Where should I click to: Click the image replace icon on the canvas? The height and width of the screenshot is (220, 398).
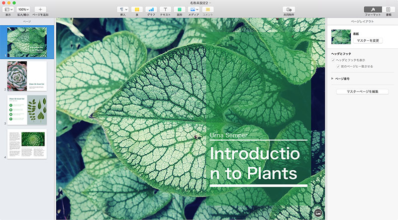tap(318, 213)
